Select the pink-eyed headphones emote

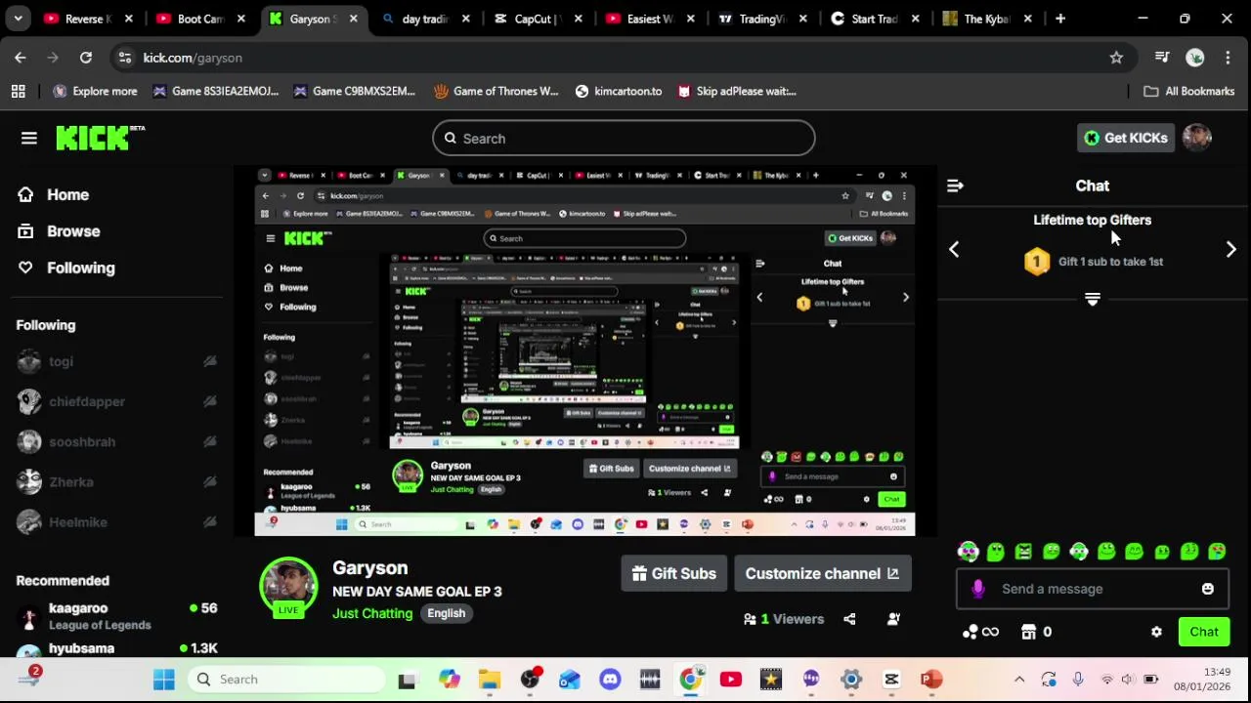click(x=968, y=552)
